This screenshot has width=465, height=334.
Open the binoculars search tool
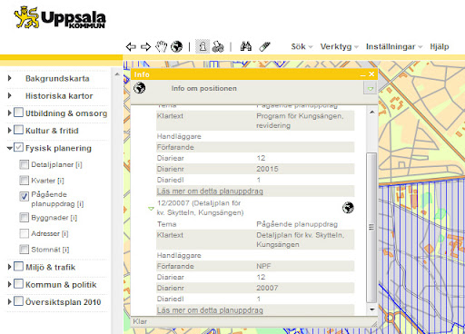[x=246, y=46]
